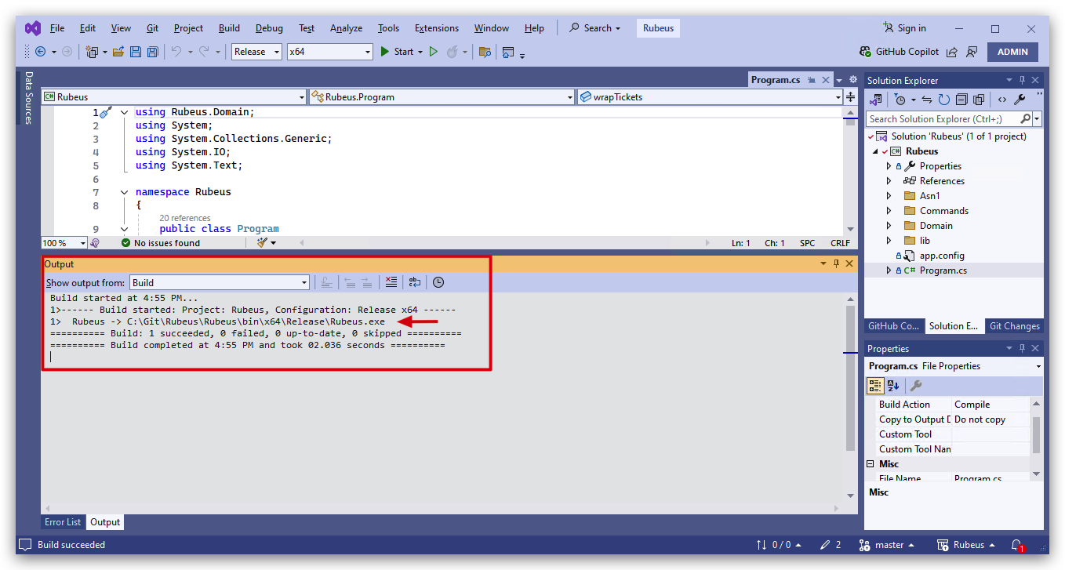Click the Show All Files icon
The image size is (1065, 570).
(980, 100)
